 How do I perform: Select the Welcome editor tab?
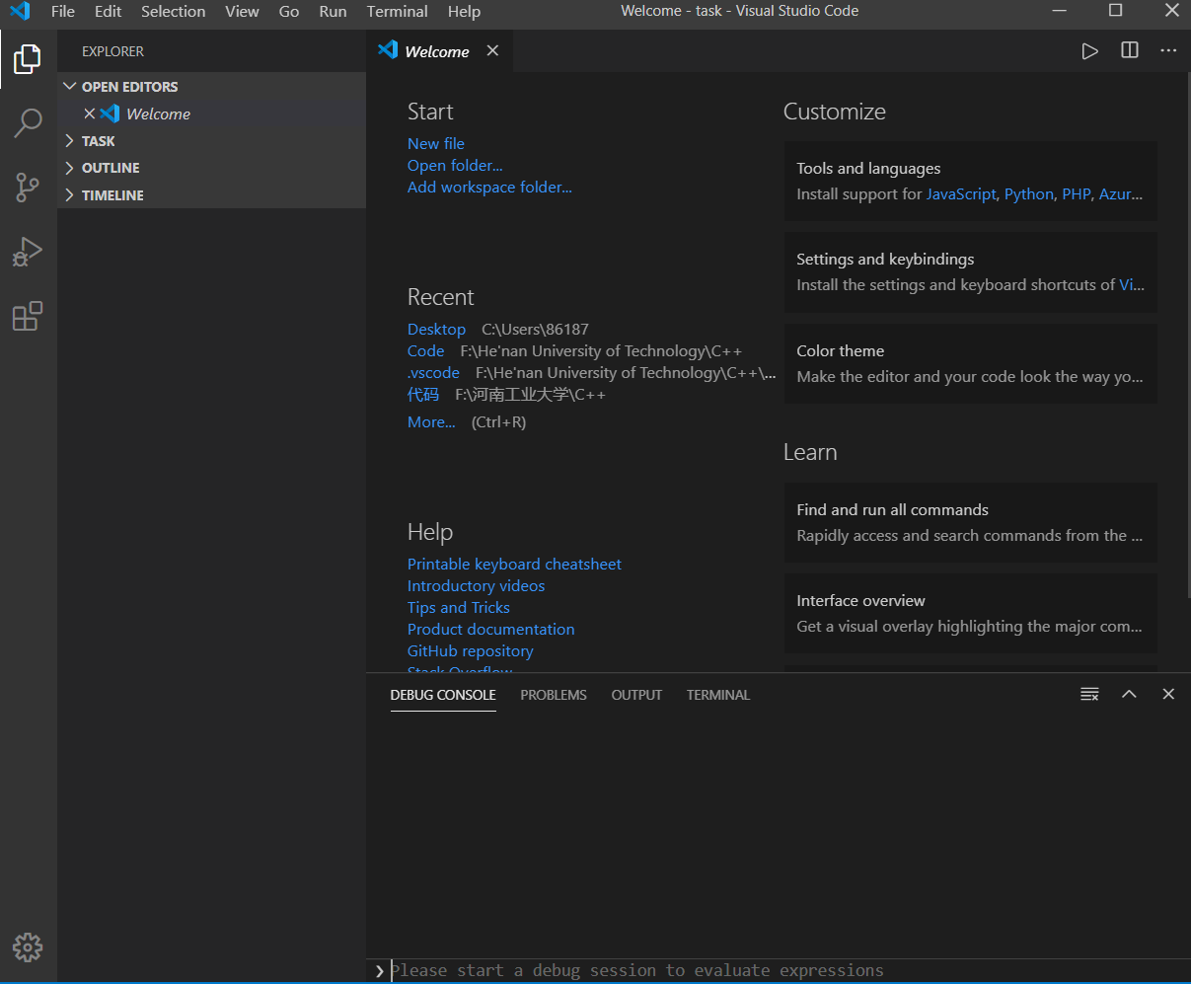coord(439,51)
